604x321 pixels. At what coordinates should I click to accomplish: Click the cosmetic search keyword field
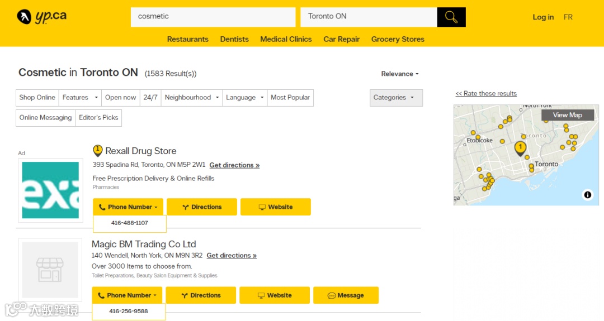coord(213,17)
